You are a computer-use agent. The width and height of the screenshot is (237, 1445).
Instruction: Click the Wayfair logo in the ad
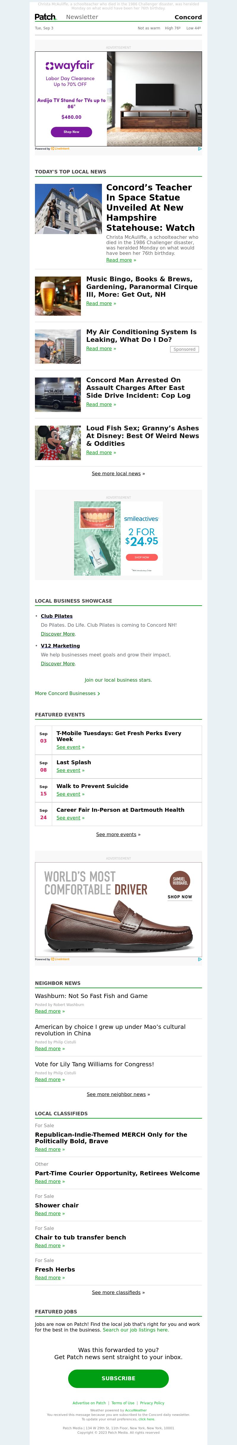(71, 66)
